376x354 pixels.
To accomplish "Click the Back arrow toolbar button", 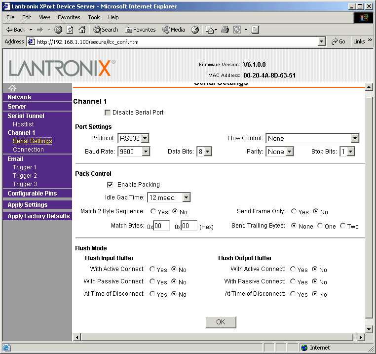I will 16,30.
